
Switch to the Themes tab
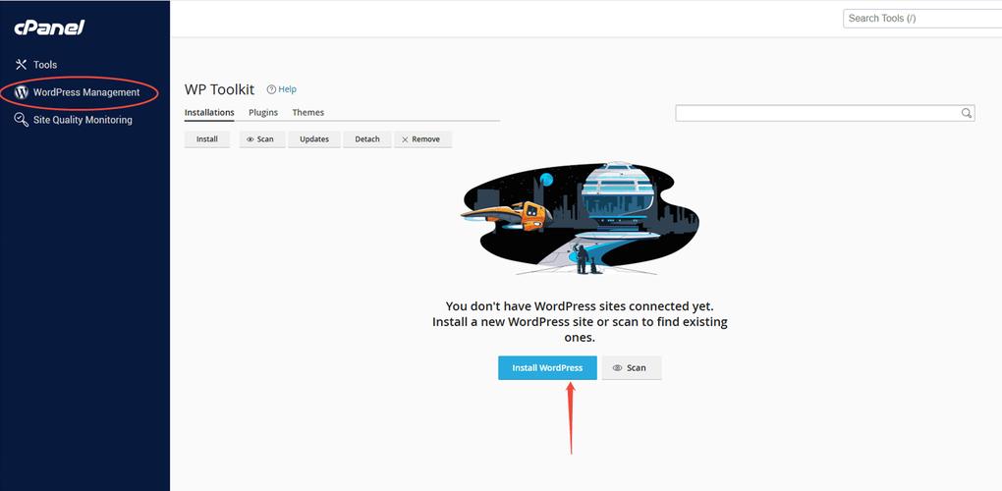(308, 112)
